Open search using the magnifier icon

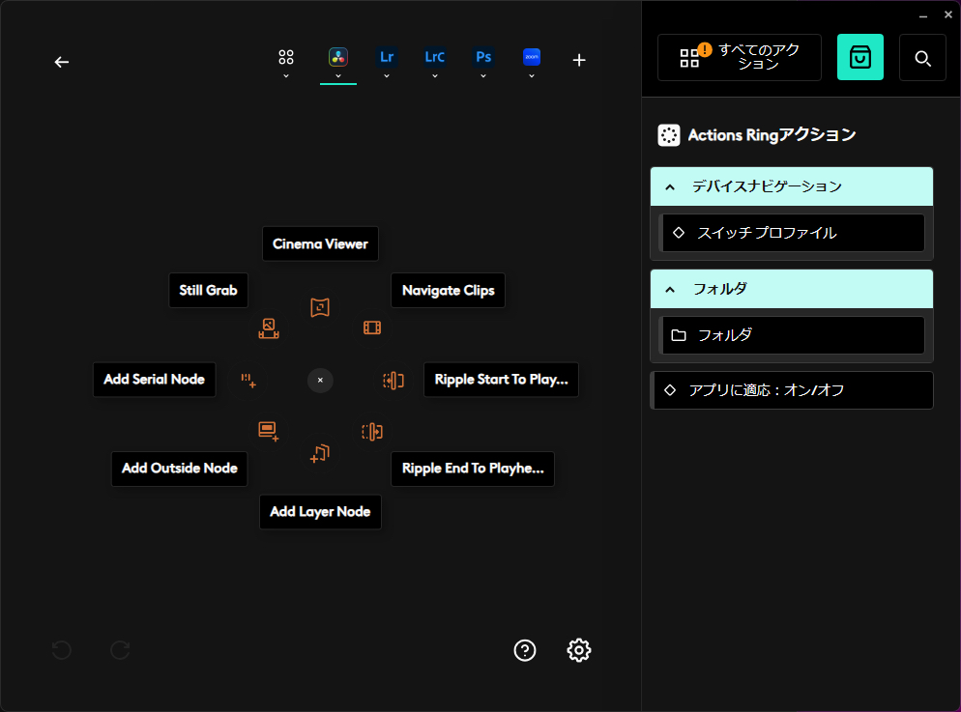click(922, 57)
